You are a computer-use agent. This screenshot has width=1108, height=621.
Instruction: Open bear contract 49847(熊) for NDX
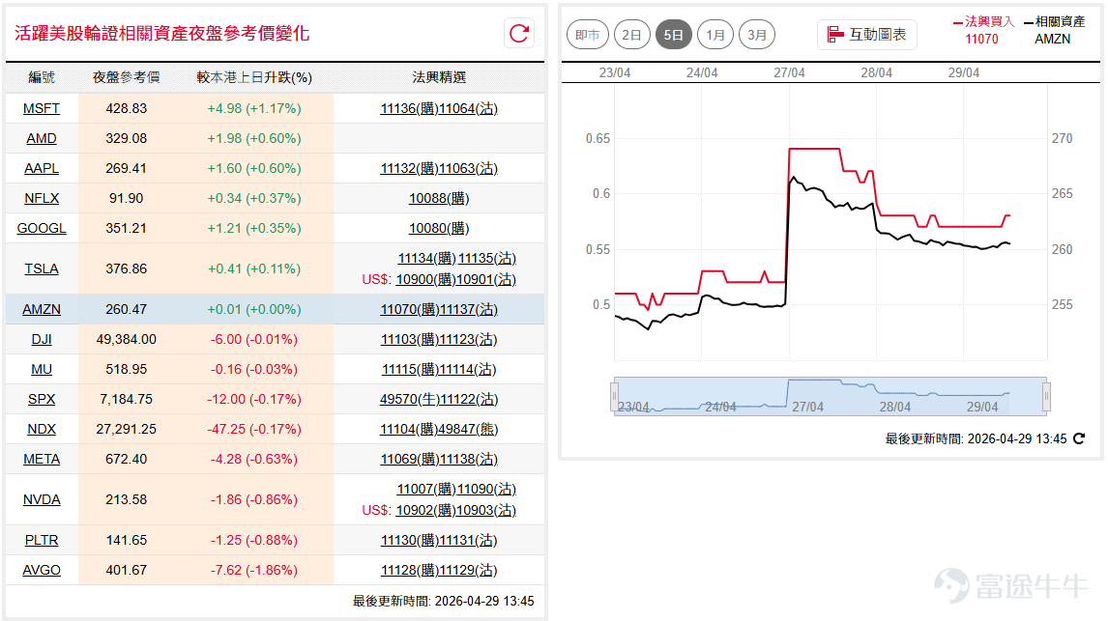pyautogui.click(x=469, y=429)
